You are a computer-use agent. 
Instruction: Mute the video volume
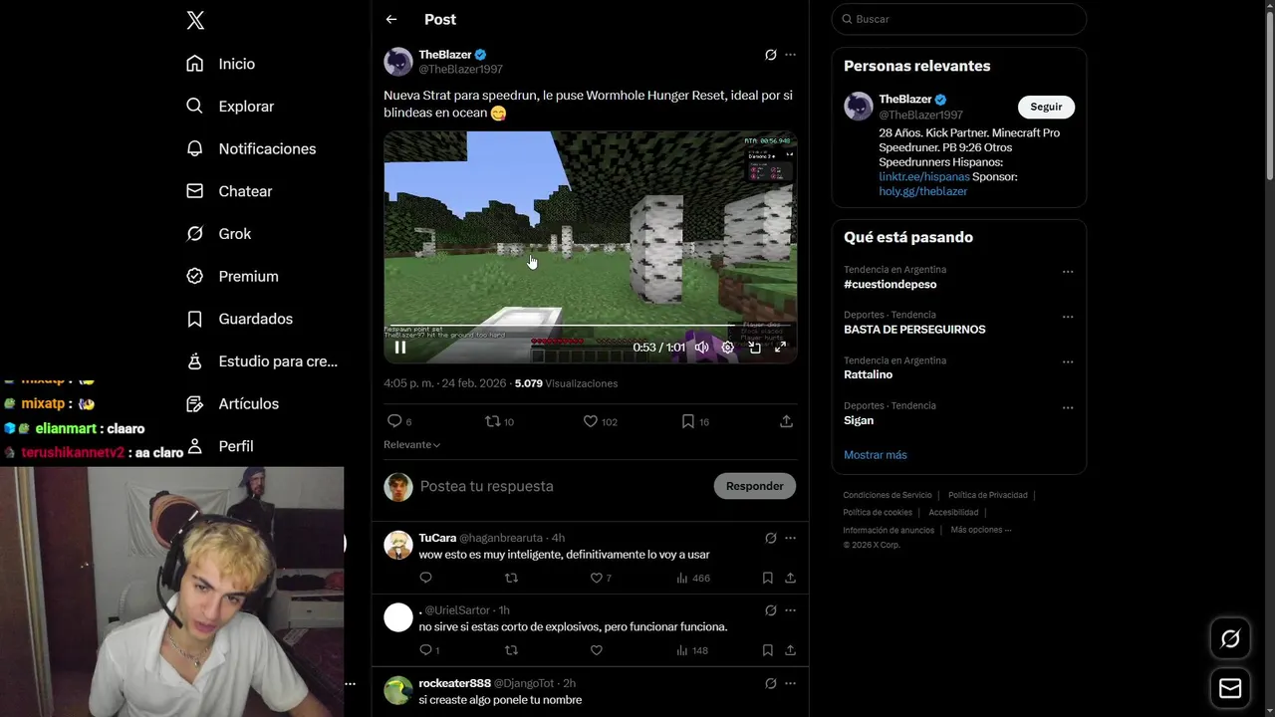(701, 347)
